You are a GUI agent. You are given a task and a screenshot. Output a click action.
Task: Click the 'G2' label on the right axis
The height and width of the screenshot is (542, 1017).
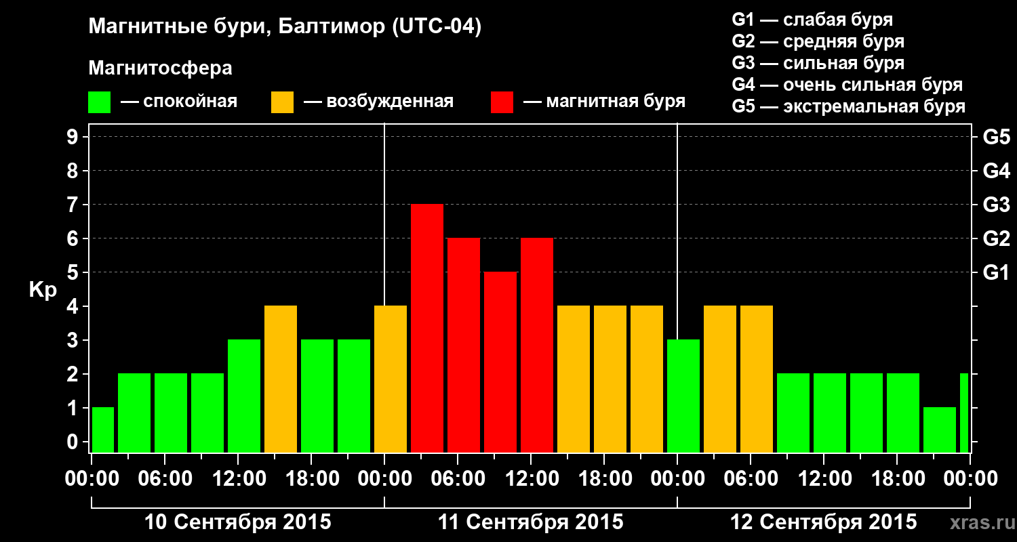[x=996, y=239]
